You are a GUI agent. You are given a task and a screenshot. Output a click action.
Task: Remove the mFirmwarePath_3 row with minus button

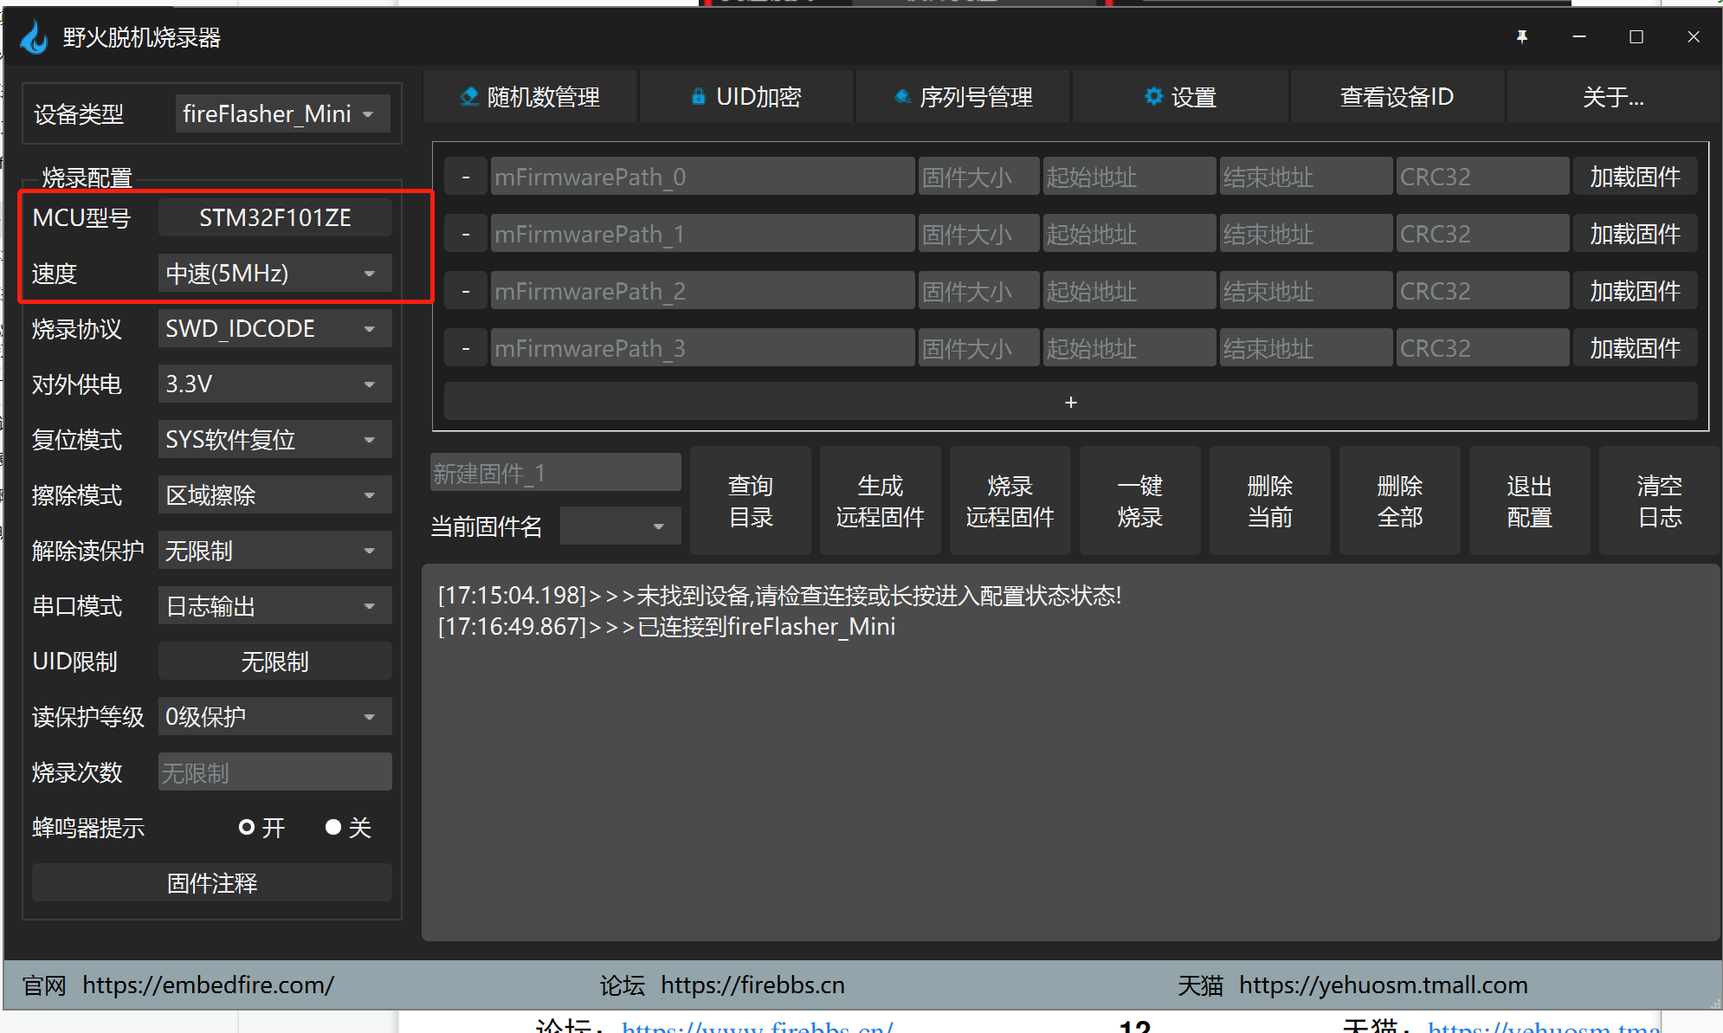(466, 348)
